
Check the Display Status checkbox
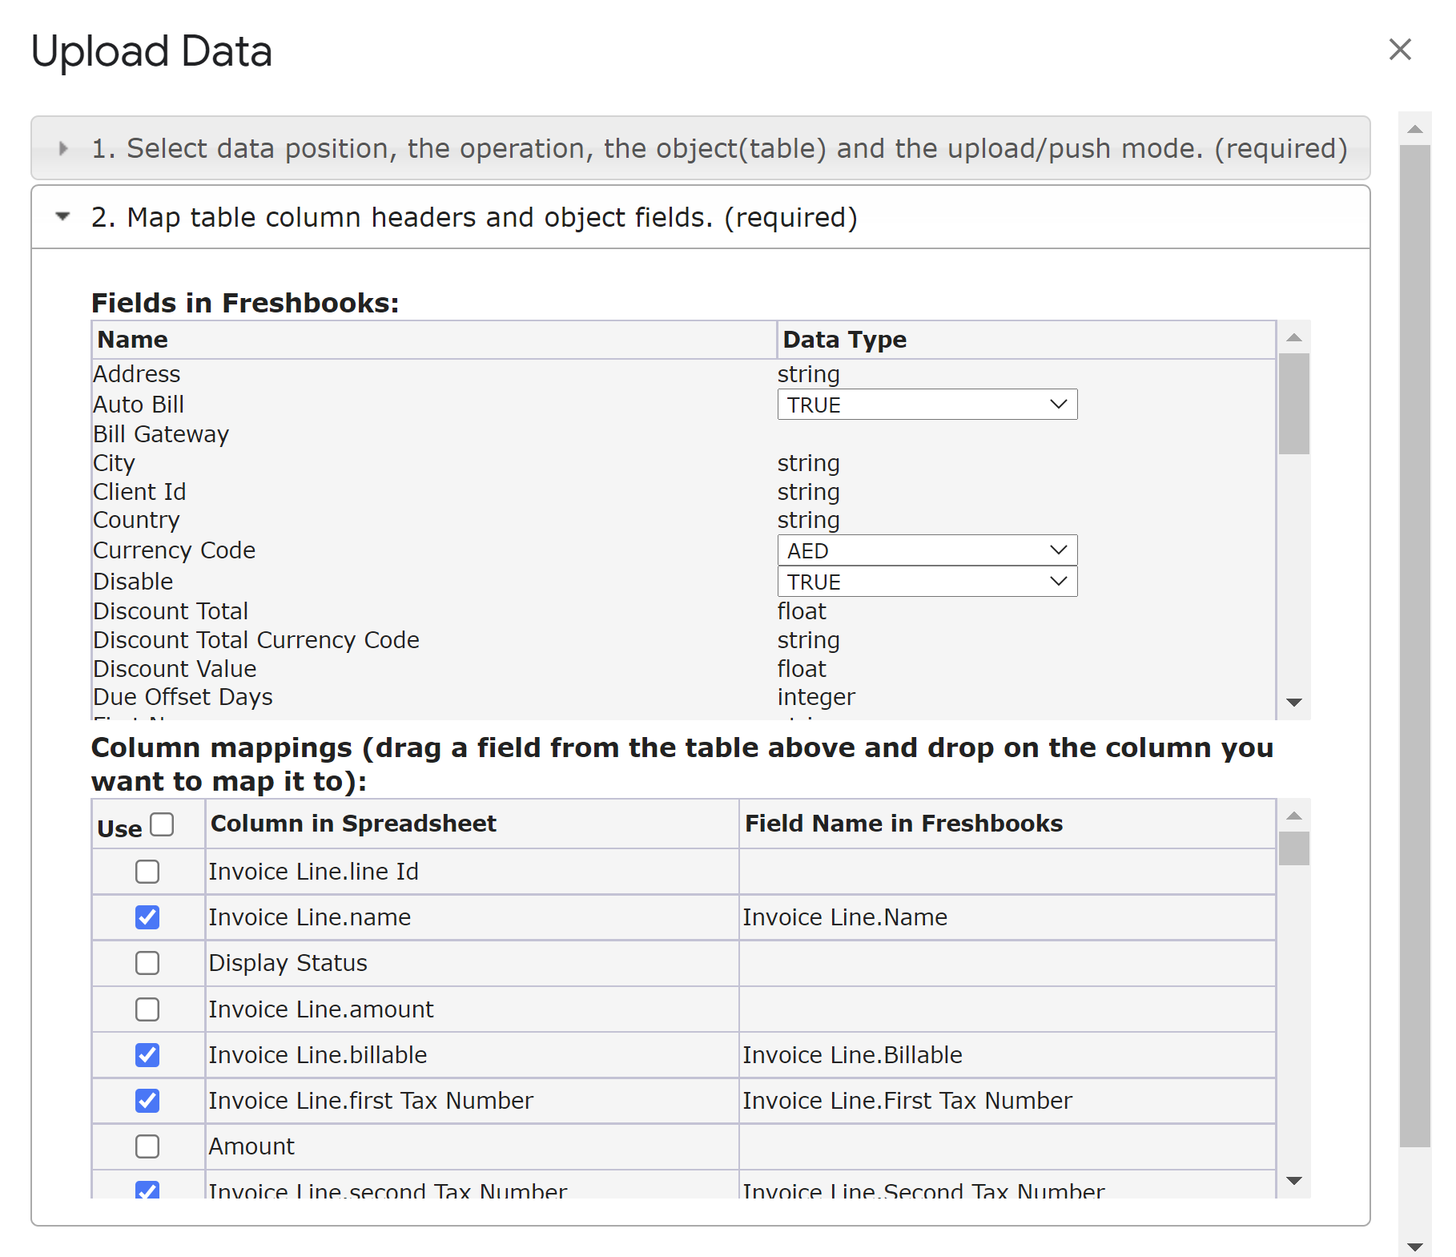point(147,963)
